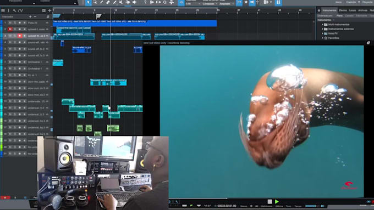Mute track 1
374x210 pixels.
tap(10, 22)
